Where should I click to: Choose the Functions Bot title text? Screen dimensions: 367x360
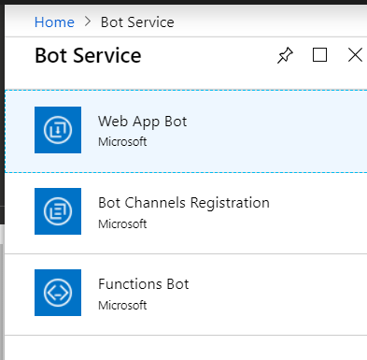[x=144, y=284]
